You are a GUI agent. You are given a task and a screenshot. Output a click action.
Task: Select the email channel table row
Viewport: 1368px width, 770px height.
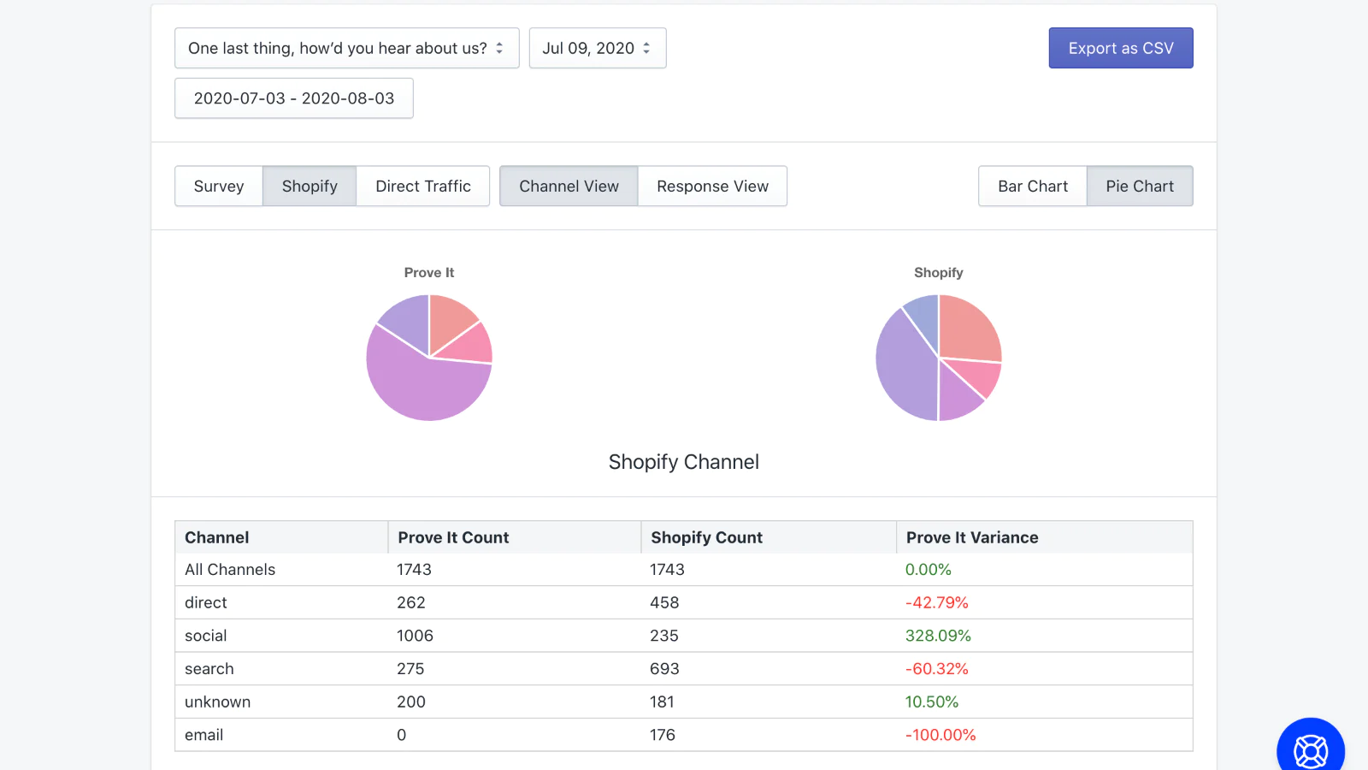click(684, 735)
